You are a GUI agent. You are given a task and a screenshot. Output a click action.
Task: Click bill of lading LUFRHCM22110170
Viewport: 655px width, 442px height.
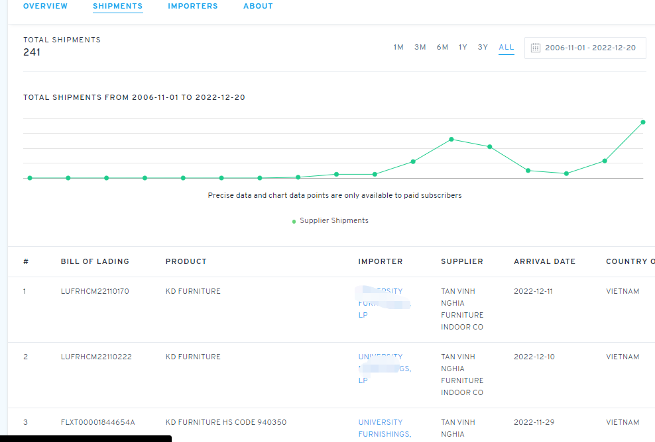[95, 291]
